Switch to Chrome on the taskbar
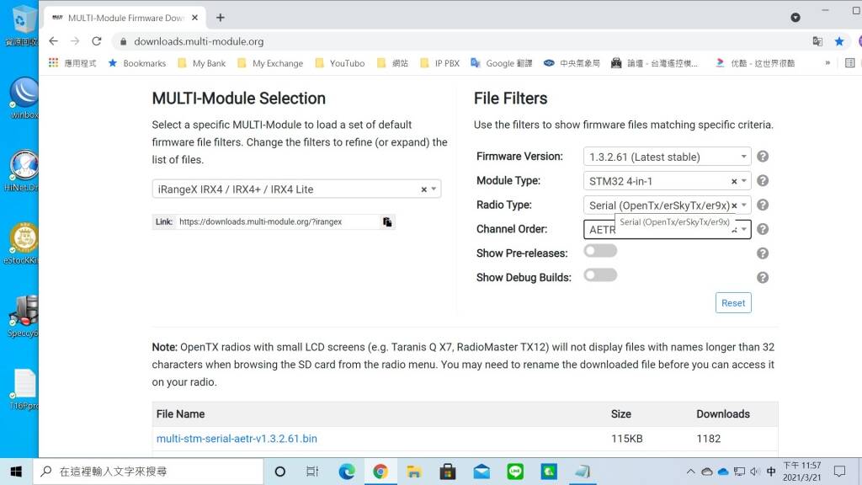862x485 pixels. click(x=380, y=472)
